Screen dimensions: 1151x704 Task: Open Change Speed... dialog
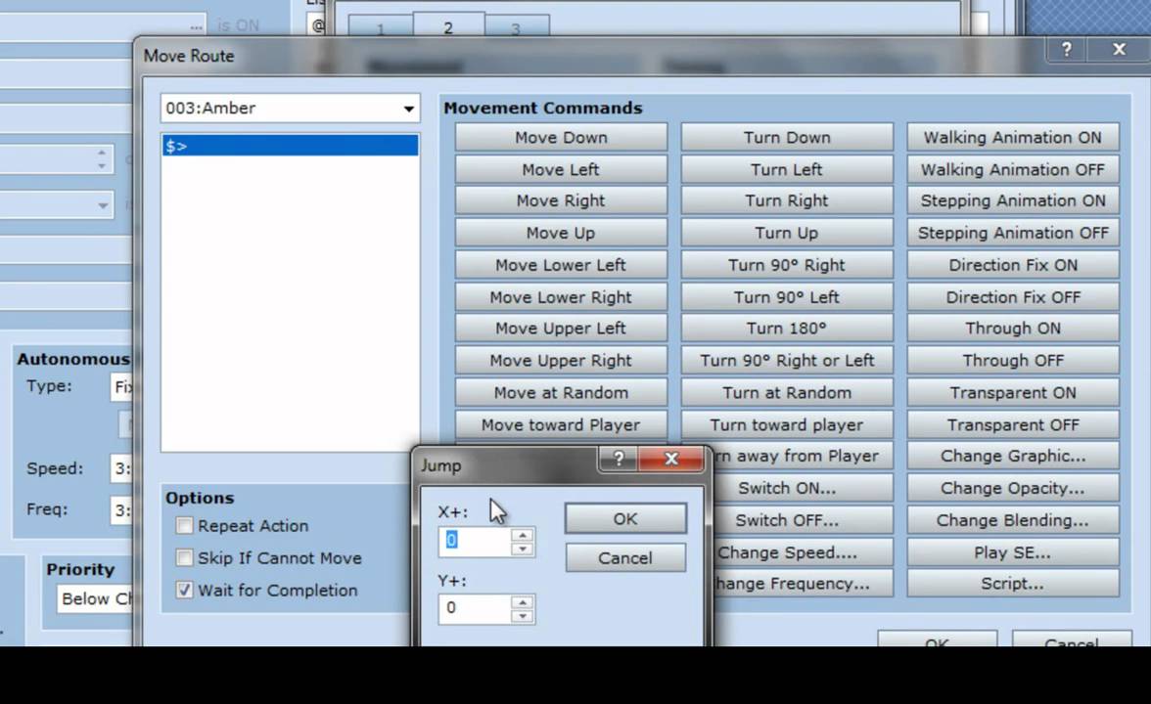coord(803,552)
